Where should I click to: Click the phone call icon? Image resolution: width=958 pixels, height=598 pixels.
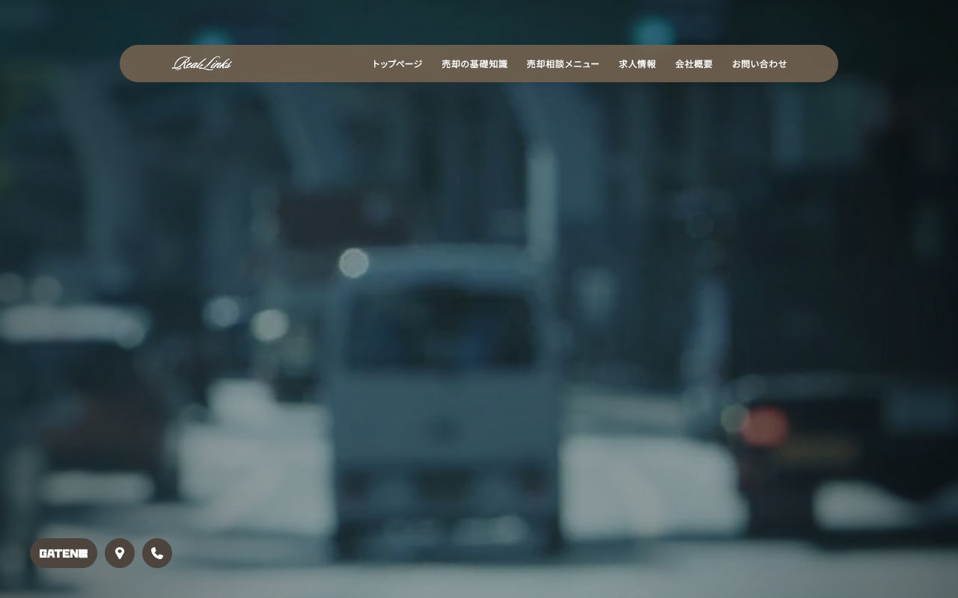coord(157,553)
